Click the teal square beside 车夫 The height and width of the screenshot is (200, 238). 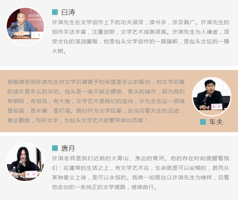pyautogui.click(x=203, y=122)
